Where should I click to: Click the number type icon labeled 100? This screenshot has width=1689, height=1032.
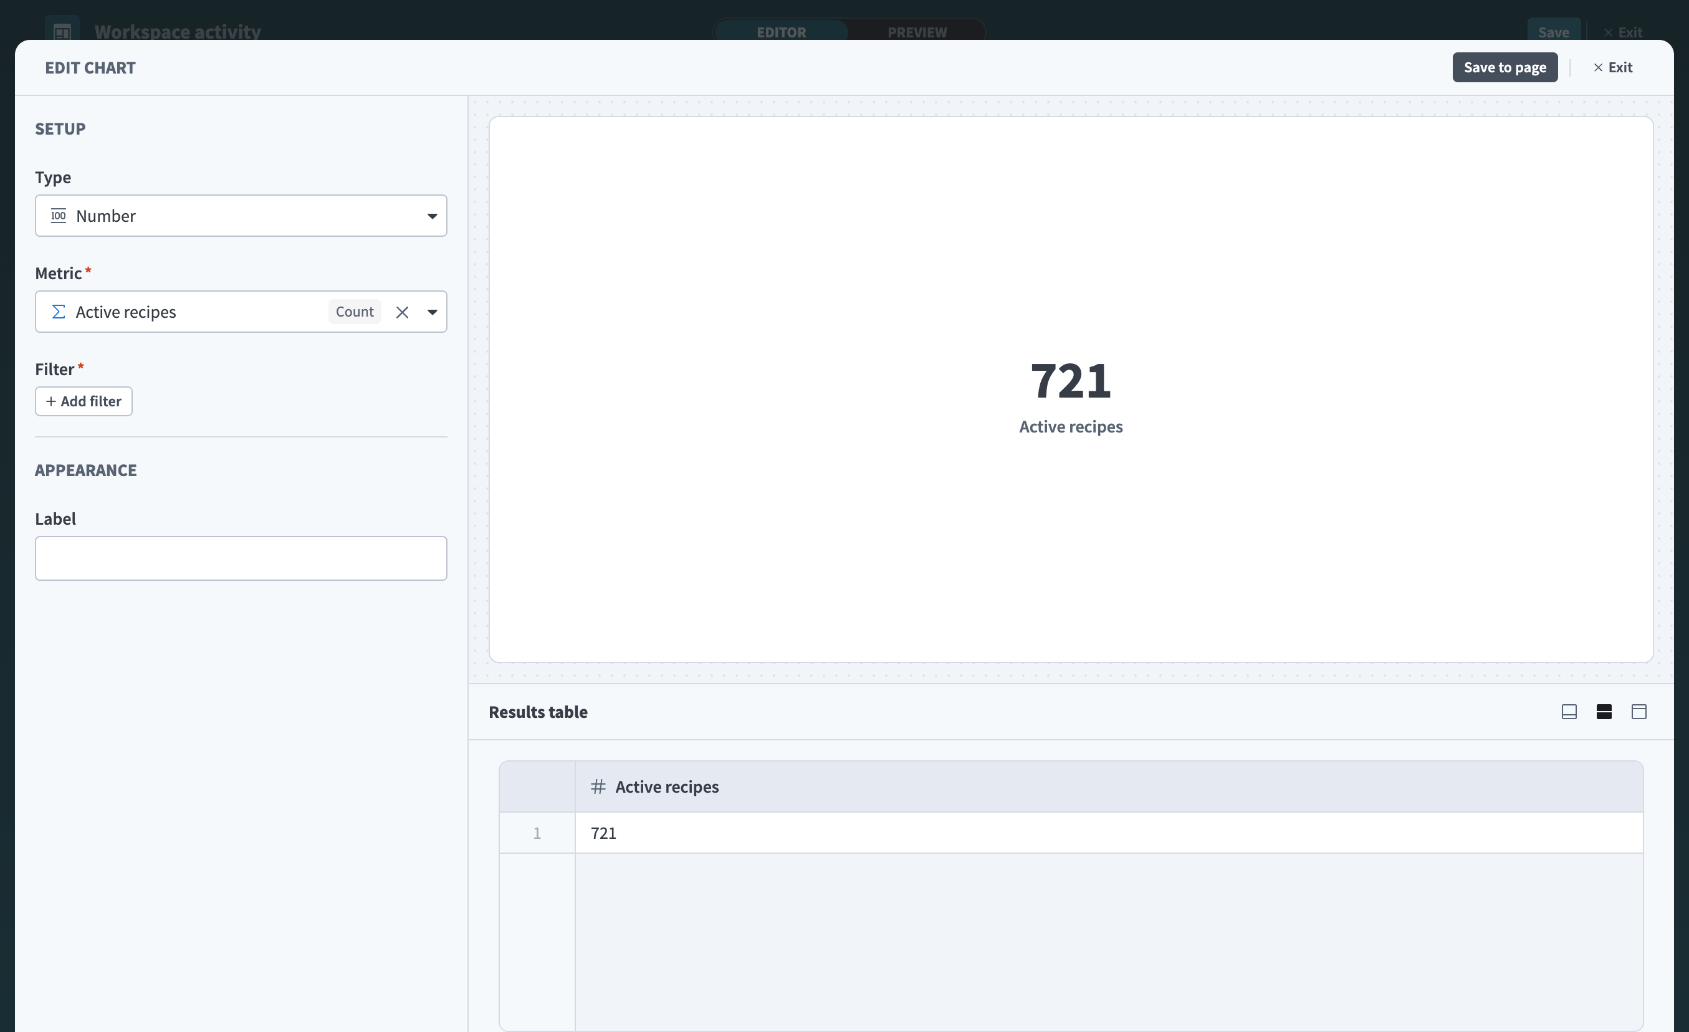tap(58, 215)
